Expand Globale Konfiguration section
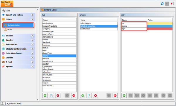 pos(33,49)
